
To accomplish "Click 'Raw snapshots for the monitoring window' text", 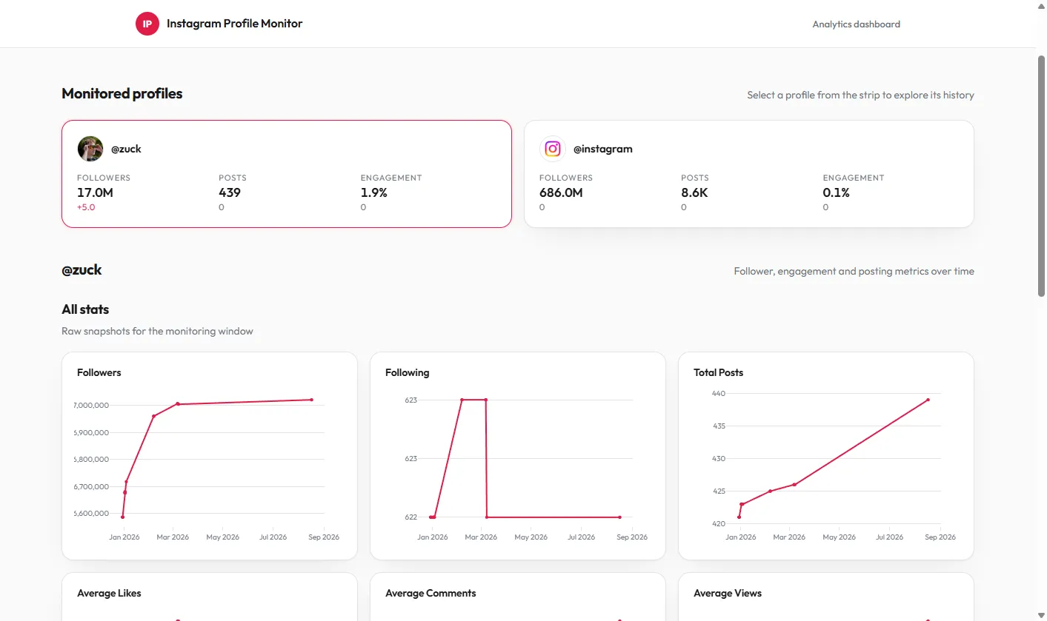I will [x=157, y=332].
